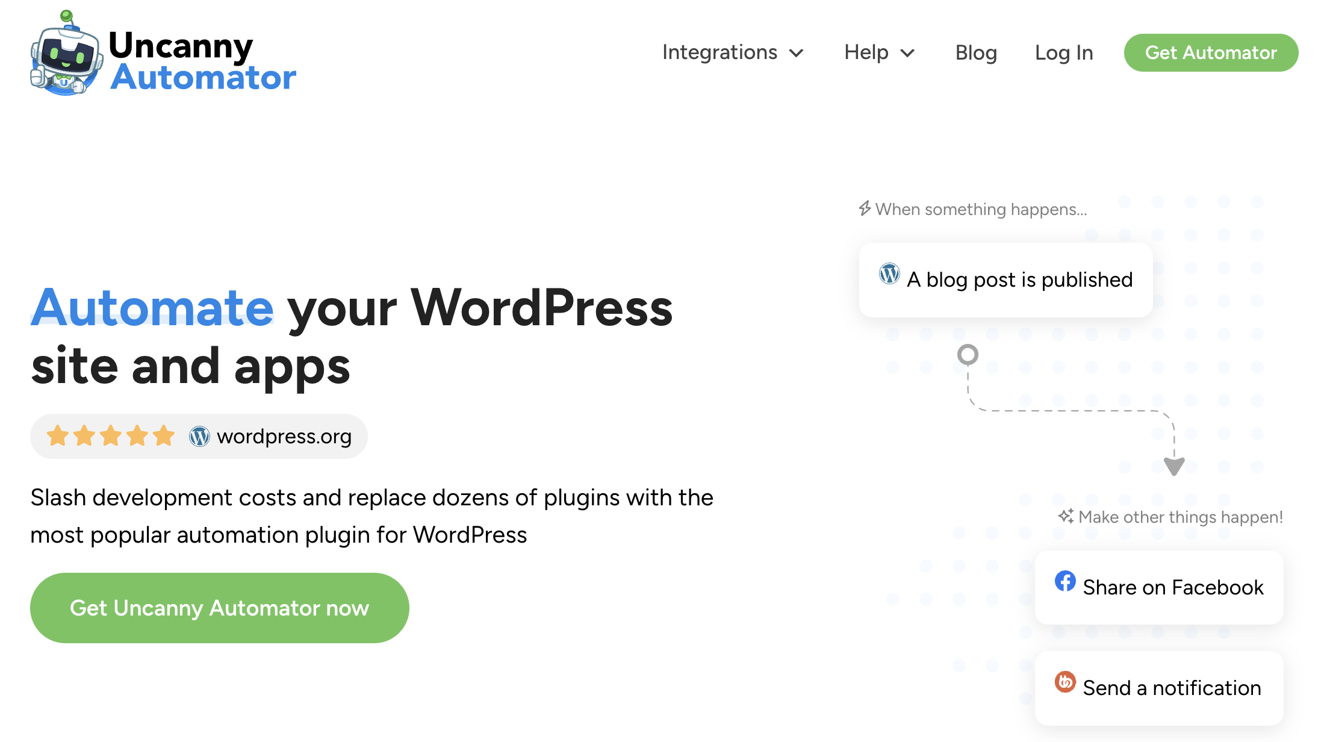Click the gray arrowhead pointing down
1327x742 pixels.
point(1174,466)
